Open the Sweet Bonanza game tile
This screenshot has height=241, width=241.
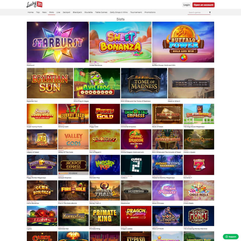coord(120,42)
